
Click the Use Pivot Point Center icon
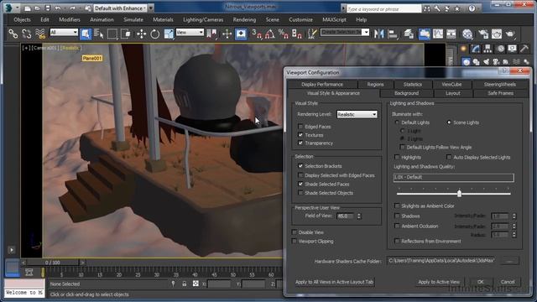pyautogui.click(x=212, y=34)
